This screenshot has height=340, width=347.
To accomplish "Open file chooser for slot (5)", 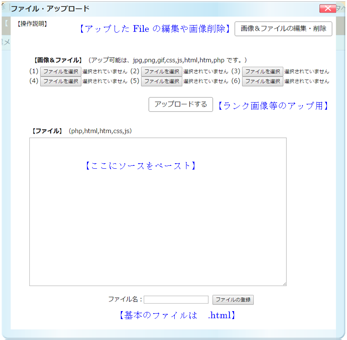I will click(161, 81).
